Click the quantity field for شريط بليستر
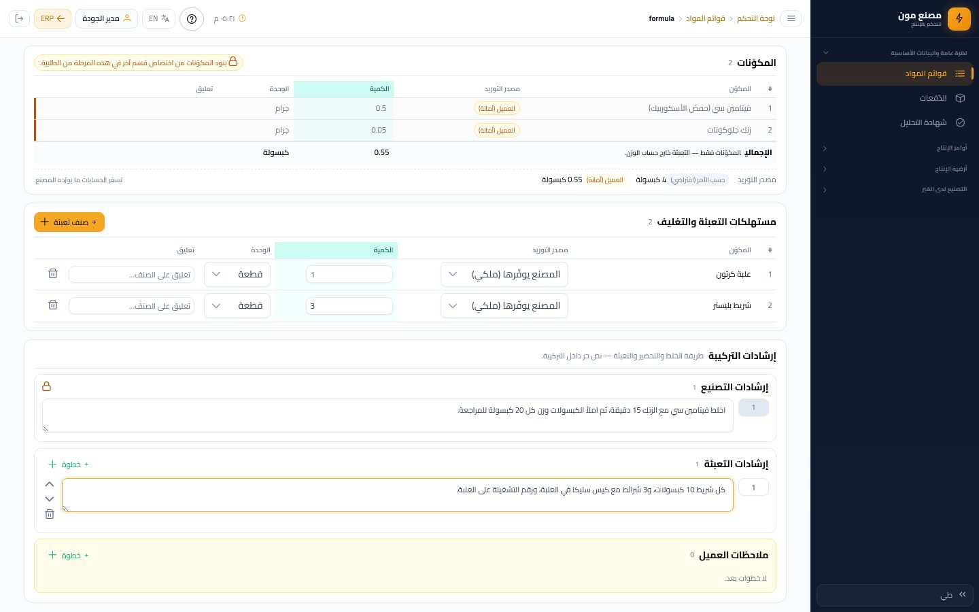This screenshot has height=612, width=979. pos(349,305)
